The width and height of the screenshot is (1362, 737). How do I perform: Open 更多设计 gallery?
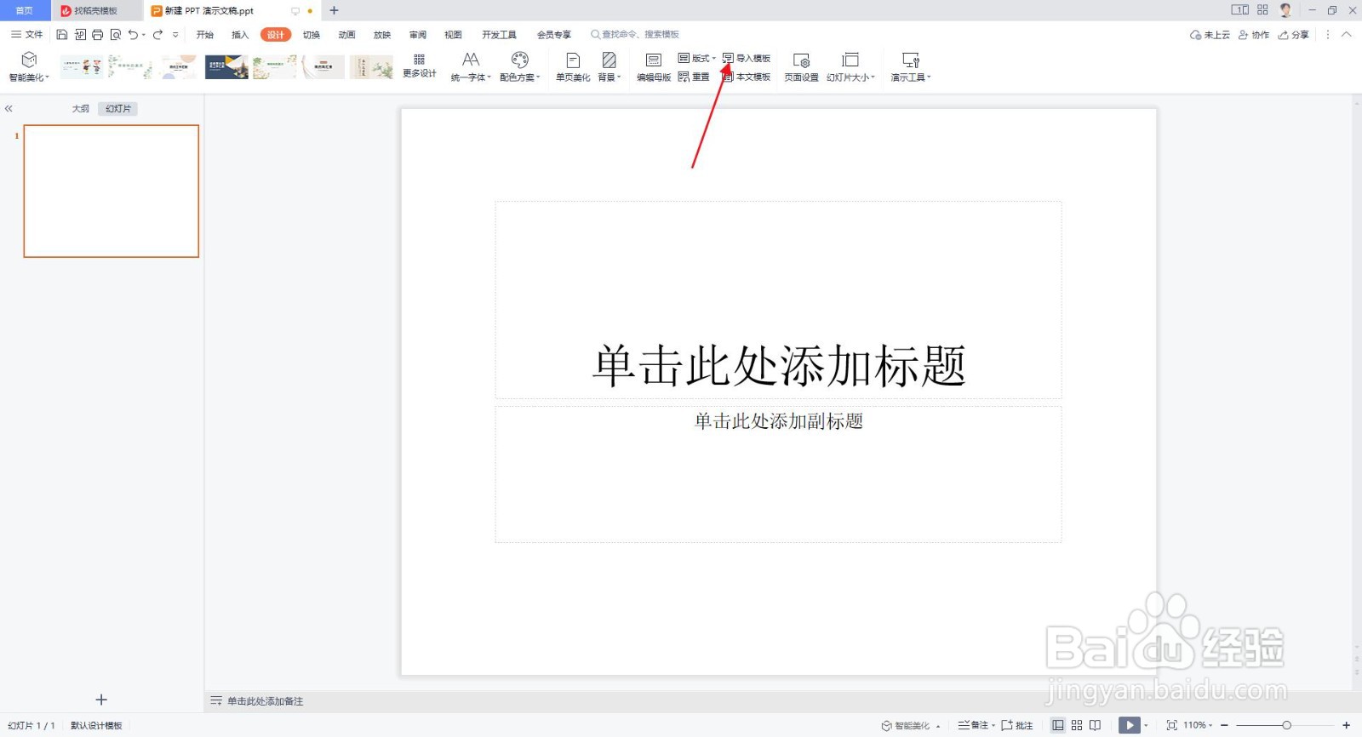(x=419, y=66)
